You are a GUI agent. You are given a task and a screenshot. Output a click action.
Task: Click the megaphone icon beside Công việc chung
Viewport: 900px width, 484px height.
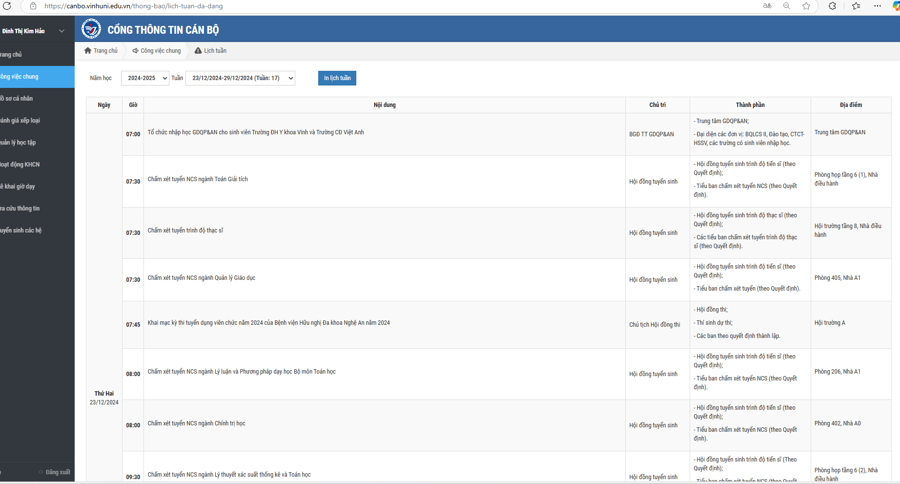tap(135, 51)
